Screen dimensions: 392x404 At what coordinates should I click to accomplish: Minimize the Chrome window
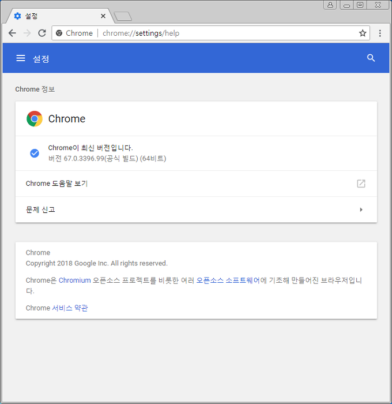(346, 5)
